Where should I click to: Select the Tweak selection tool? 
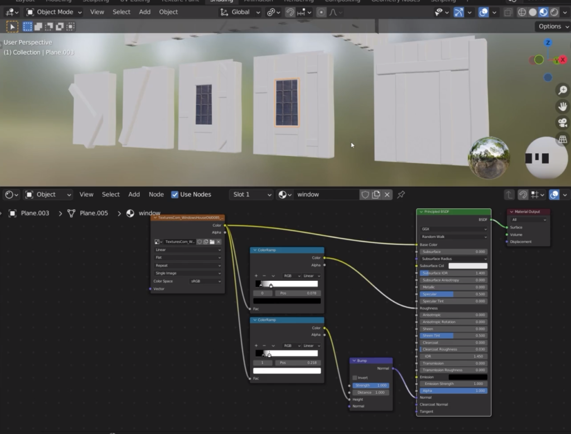(x=12, y=27)
